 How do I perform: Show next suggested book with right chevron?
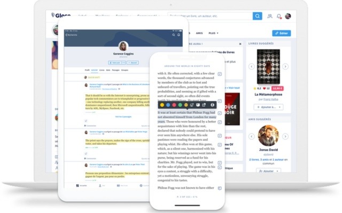(x=285, y=66)
